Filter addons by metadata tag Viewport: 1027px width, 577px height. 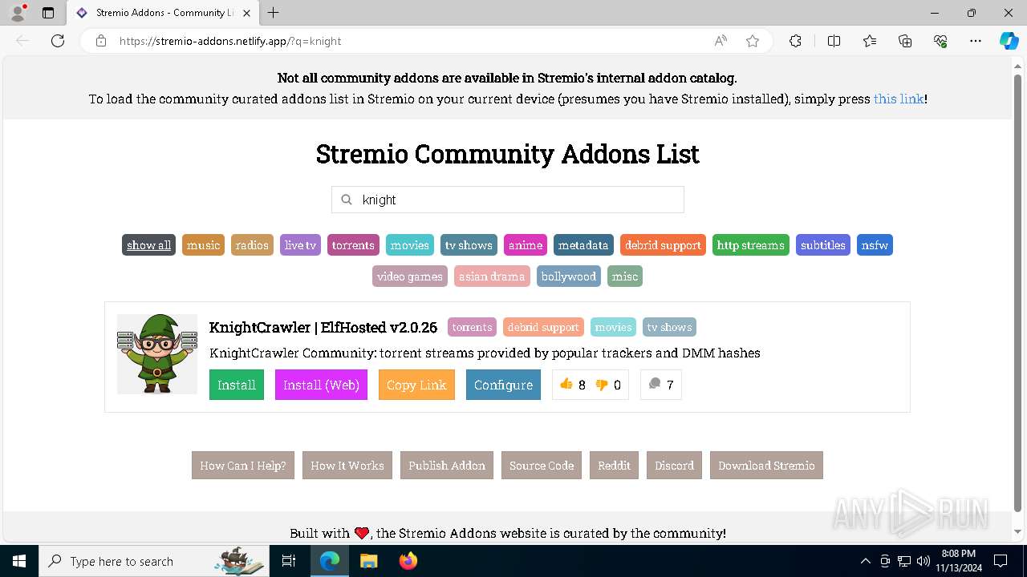[x=583, y=245]
